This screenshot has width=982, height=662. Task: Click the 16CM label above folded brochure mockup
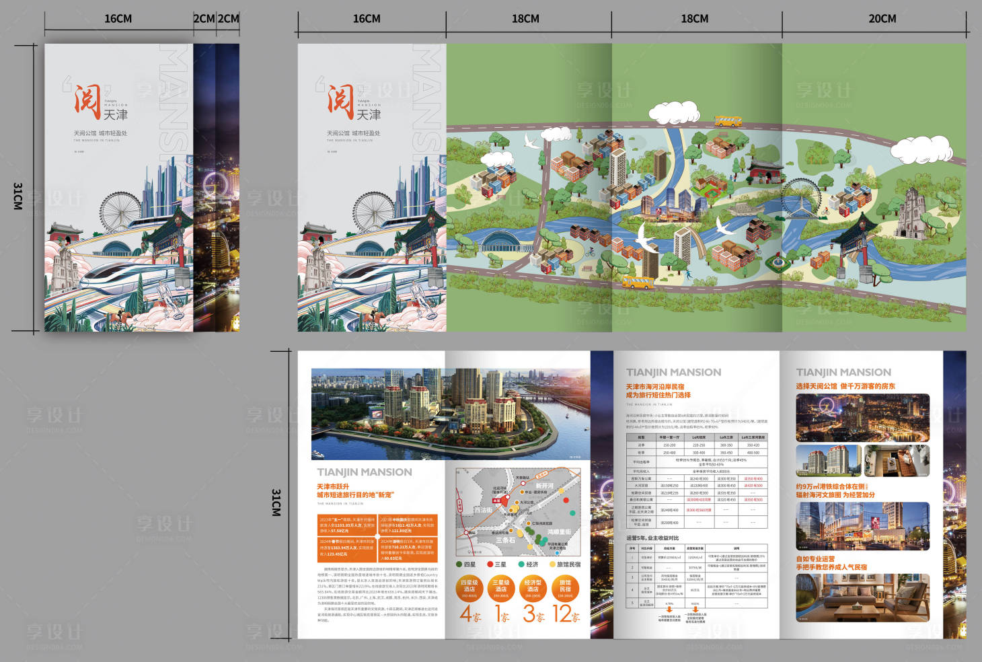coord(118,19)
